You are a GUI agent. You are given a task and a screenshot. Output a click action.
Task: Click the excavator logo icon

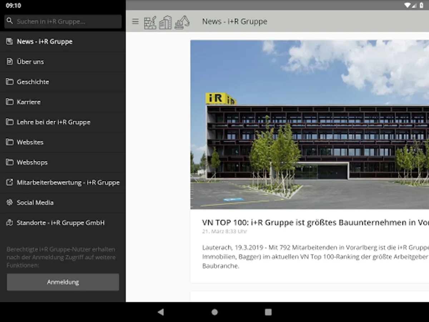point(182,22)
